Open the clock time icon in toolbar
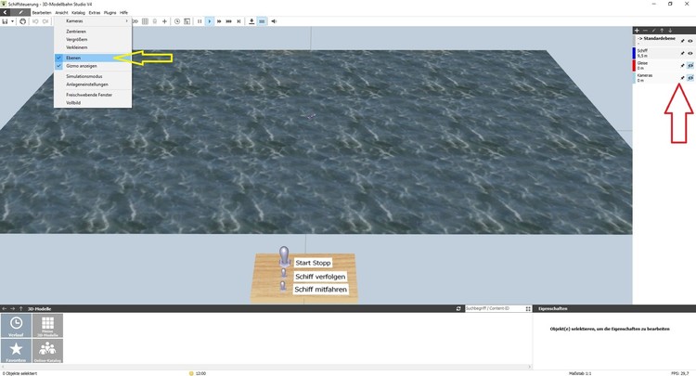Viewport: 696px width, 376px height. (x=177, y=21)
